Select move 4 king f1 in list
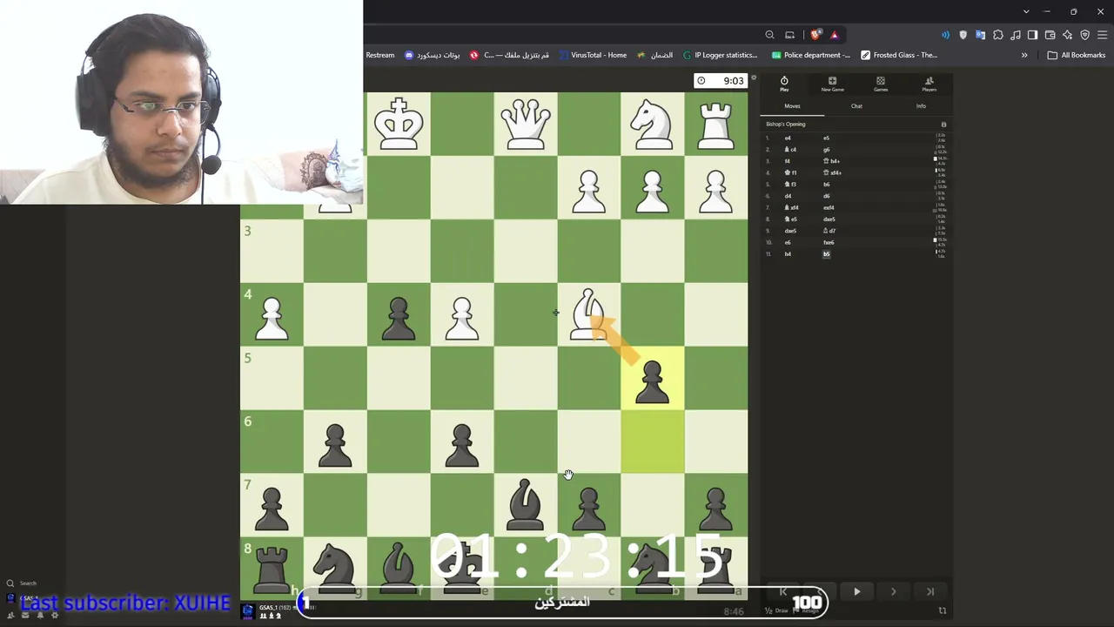This screenshot has height=627, width=1114. click(790, 172)
